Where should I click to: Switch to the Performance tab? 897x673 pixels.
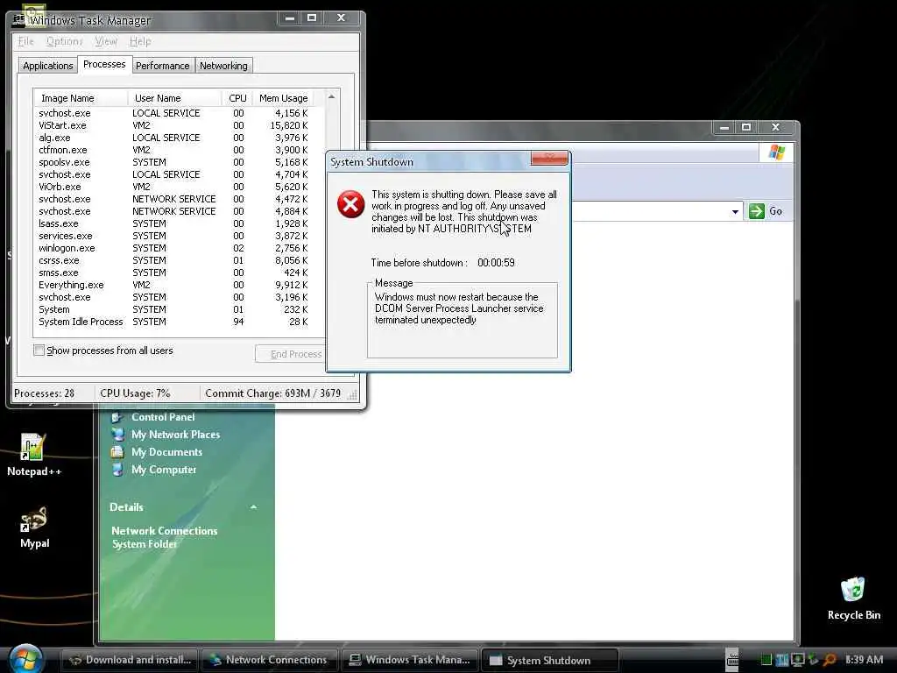click(162, 66)
